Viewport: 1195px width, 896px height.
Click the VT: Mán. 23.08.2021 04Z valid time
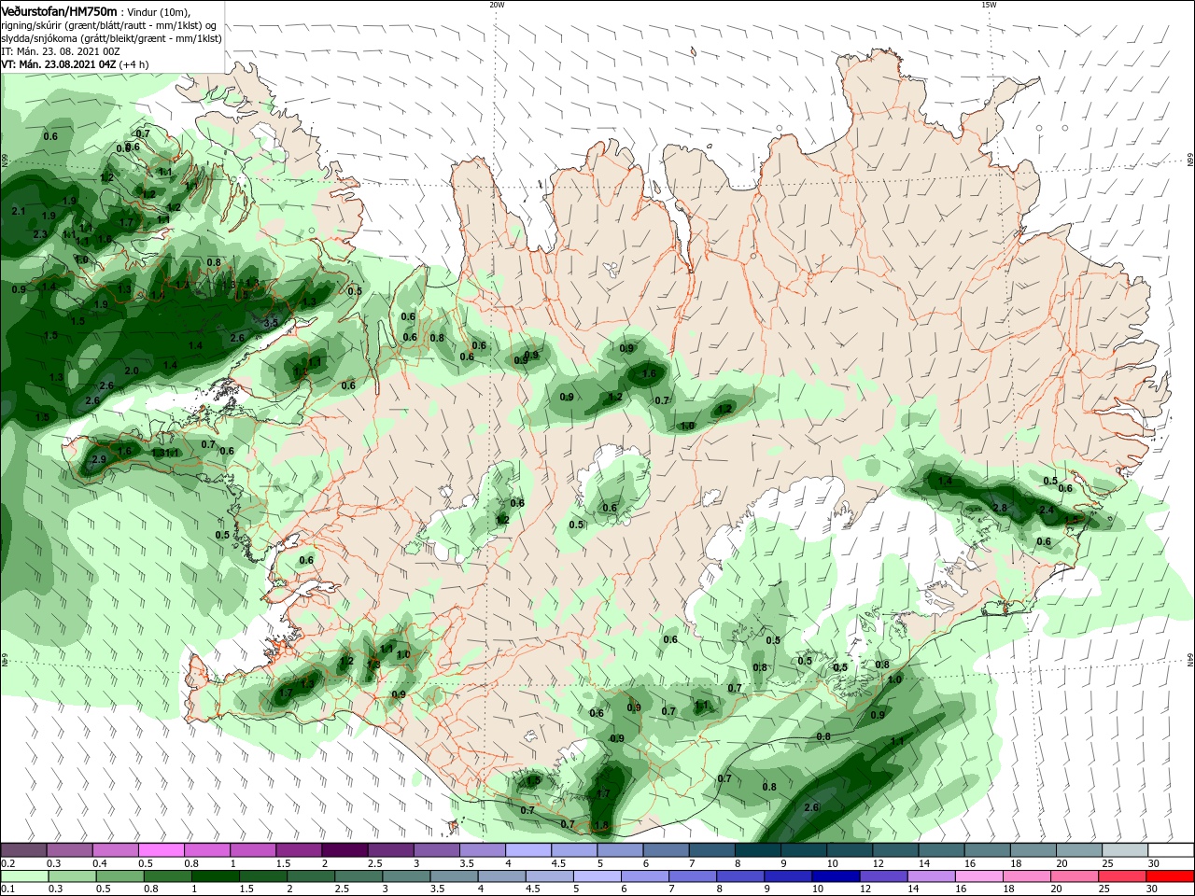tap(58, 64)
